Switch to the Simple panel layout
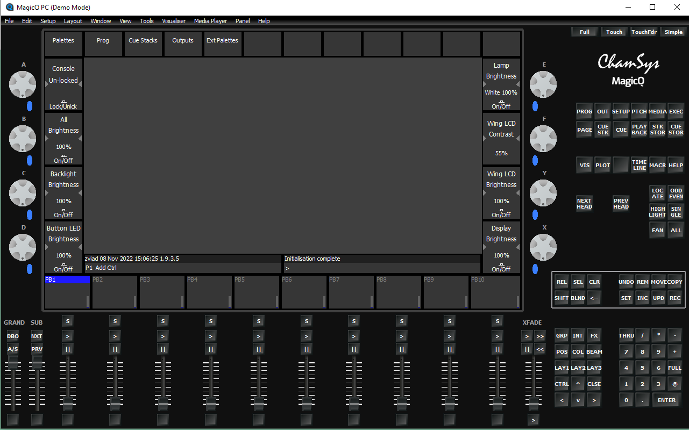This screenshot has height=430, width=689. (673, 32)
